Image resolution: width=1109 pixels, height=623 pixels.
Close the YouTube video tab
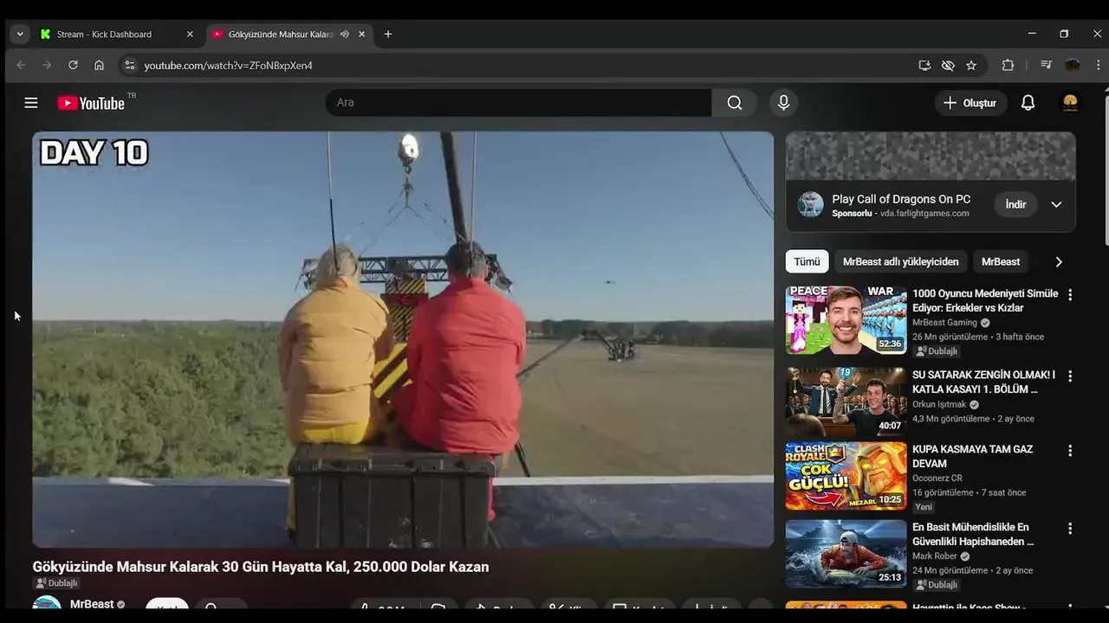click(361, 34)
